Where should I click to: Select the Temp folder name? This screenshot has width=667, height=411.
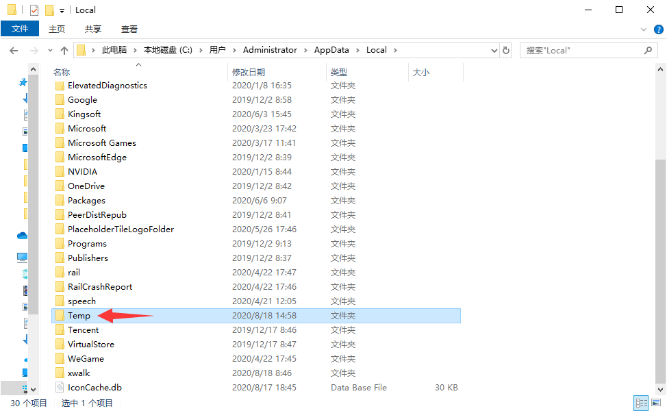click(79, 316)
